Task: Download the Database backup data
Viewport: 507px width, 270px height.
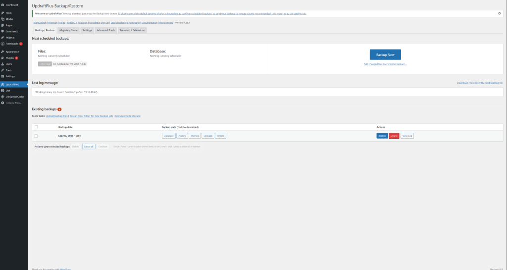Action: [168, 136]
